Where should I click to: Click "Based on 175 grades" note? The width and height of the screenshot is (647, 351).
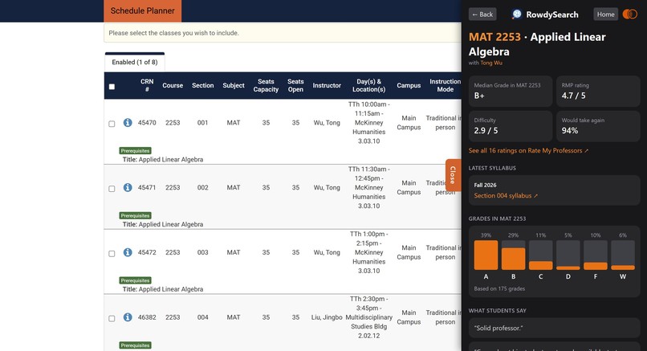point(499,288)
